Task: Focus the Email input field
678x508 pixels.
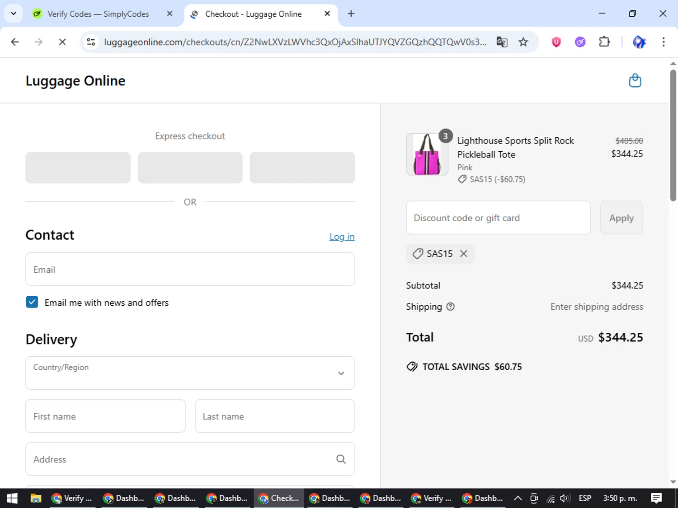Action: (190, 269)
